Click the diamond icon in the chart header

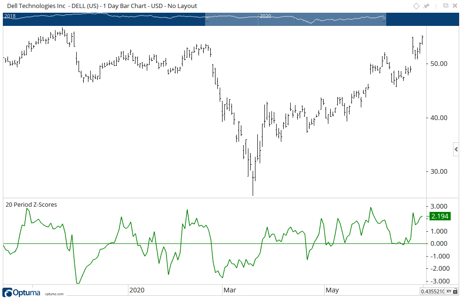[416, 6]
